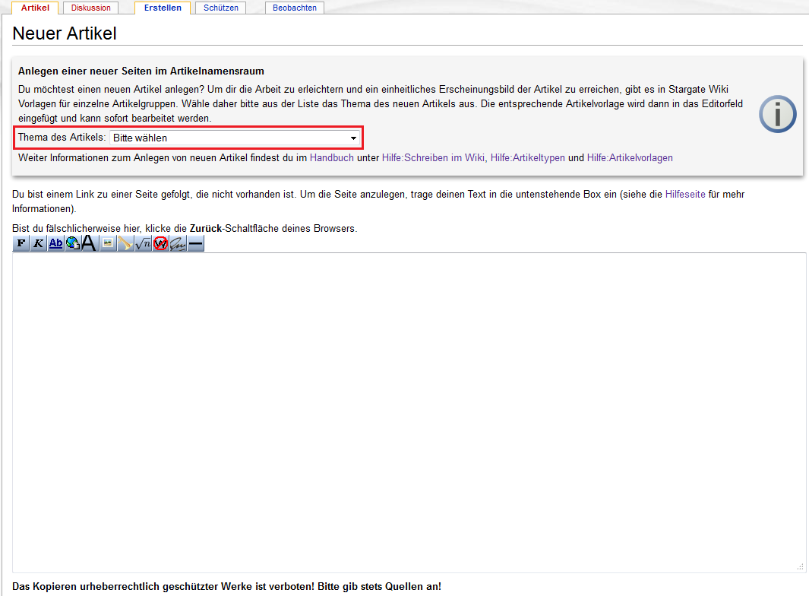Insert headline using large A icon
The width and height of the screenshot is (809, 596).
point(89,243)
